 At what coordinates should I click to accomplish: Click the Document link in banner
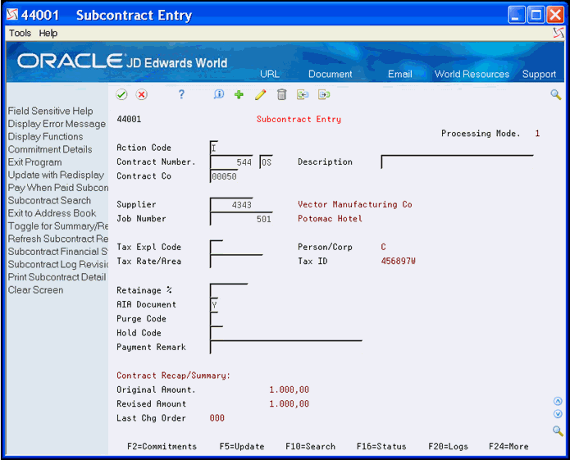coord(330,74)
